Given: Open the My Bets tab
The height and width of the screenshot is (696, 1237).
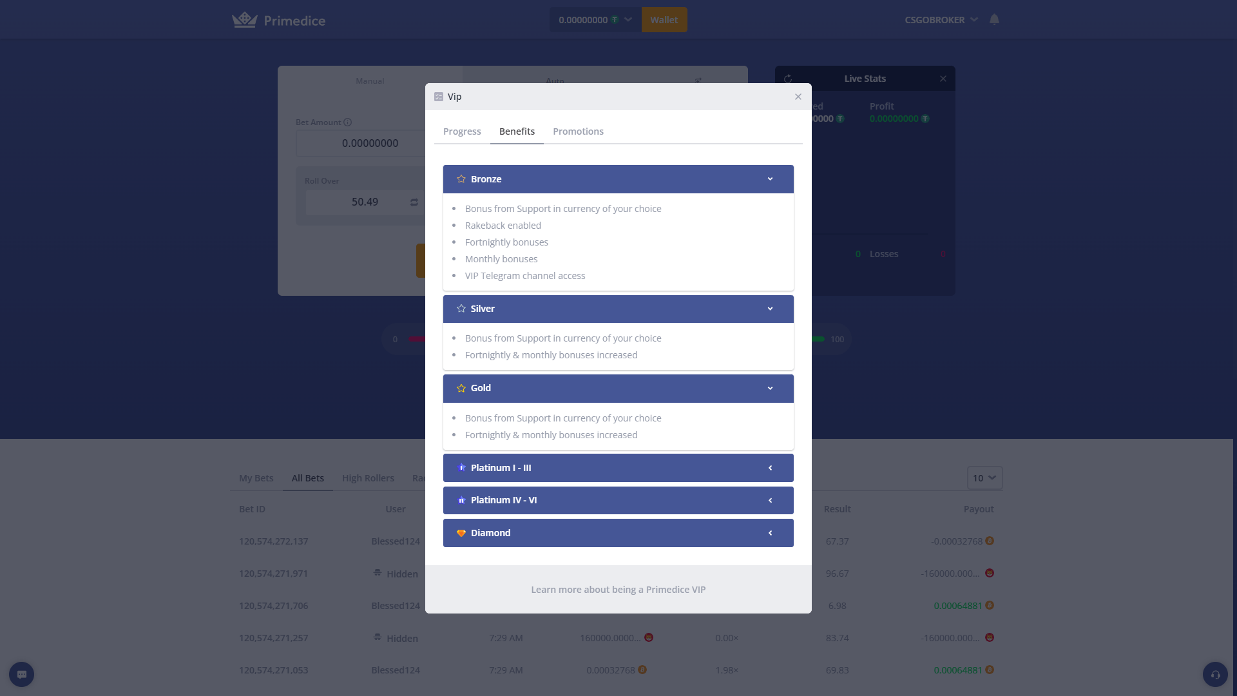Looking at the screenshot, I should [256, 478].
